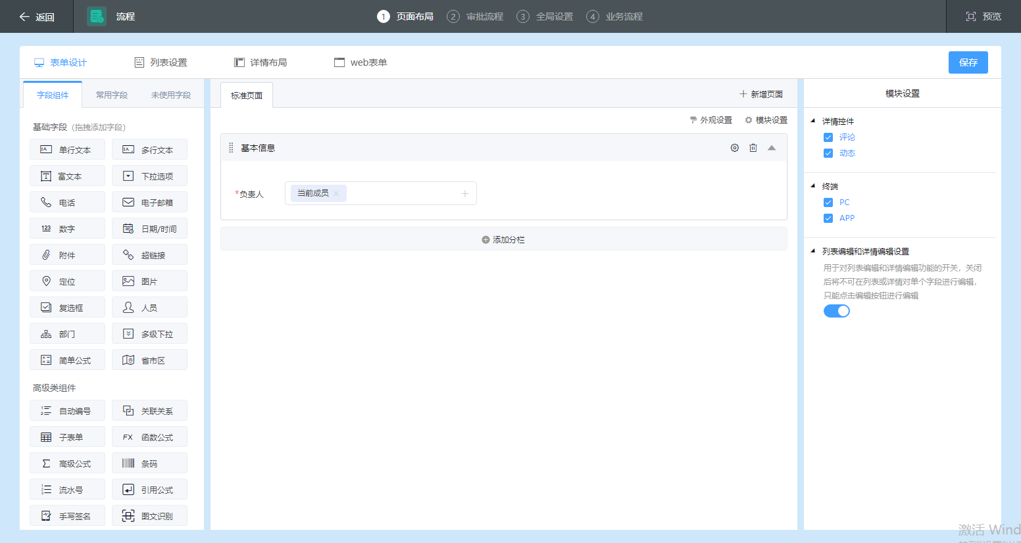Collapse the 详情控件 group
The image size is (1021, 543).
pos(813,121)
